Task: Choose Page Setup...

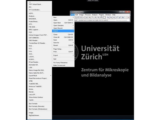Action: tap(63, 49)
